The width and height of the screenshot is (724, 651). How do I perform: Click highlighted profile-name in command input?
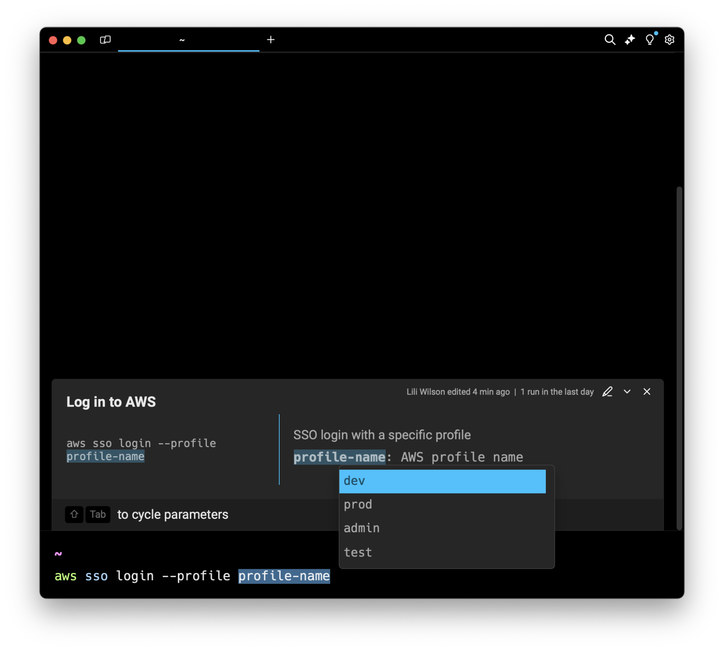tap(284, 576)
